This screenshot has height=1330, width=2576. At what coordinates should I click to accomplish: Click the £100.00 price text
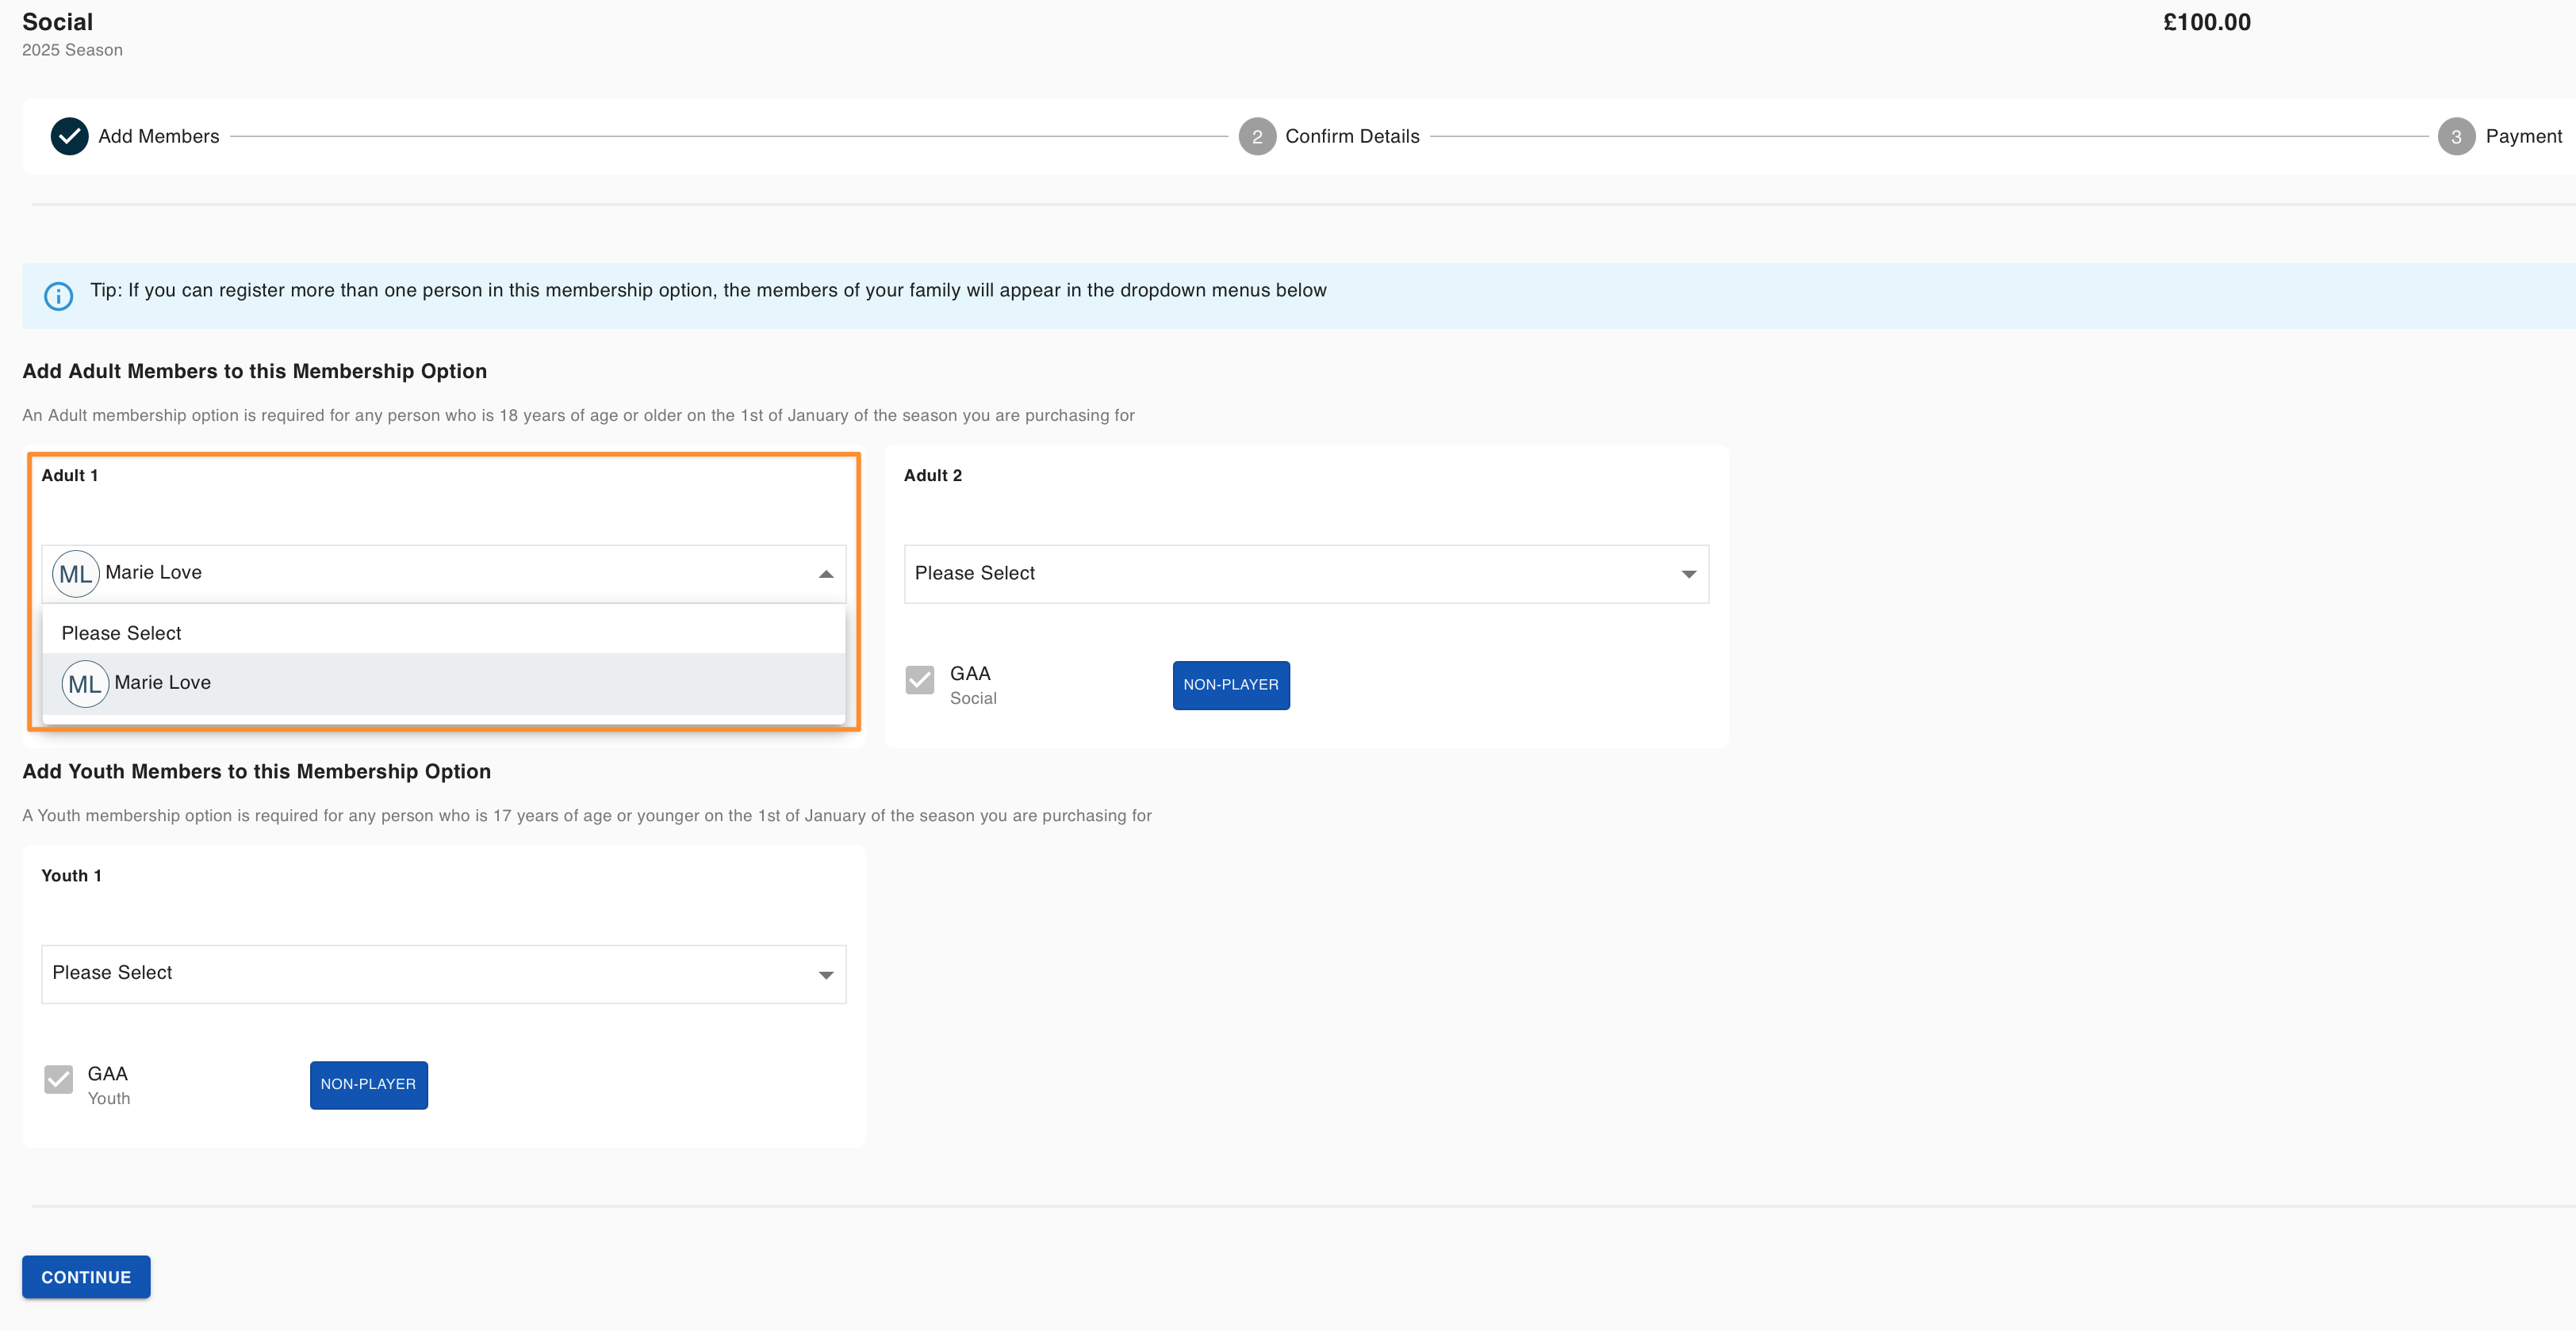2207,22
